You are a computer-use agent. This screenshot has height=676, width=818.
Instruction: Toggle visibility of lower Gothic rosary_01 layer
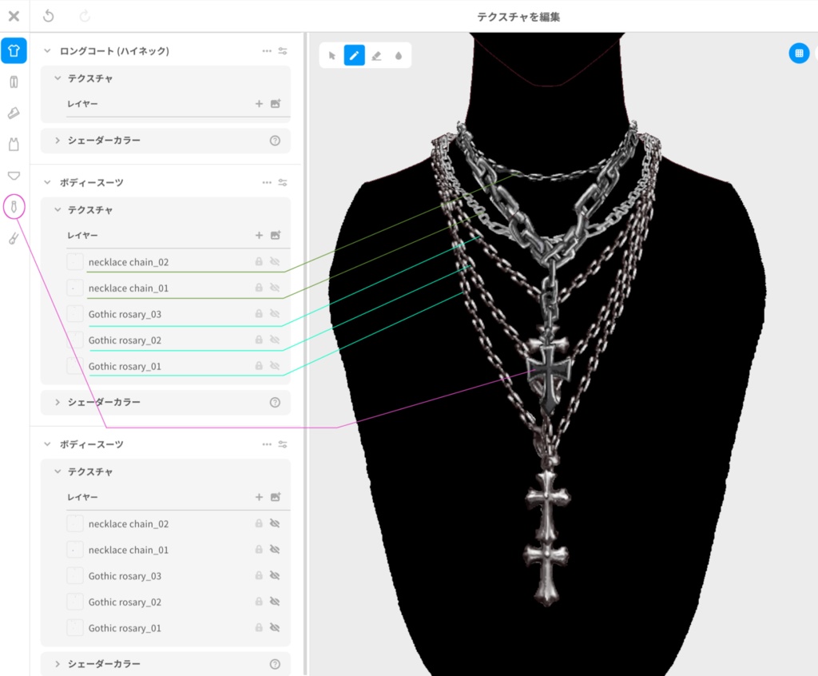pos(275,627)
